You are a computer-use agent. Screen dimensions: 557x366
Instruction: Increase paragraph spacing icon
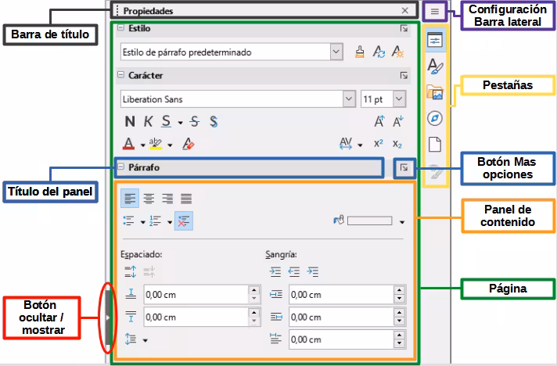[x=131, y=272]
